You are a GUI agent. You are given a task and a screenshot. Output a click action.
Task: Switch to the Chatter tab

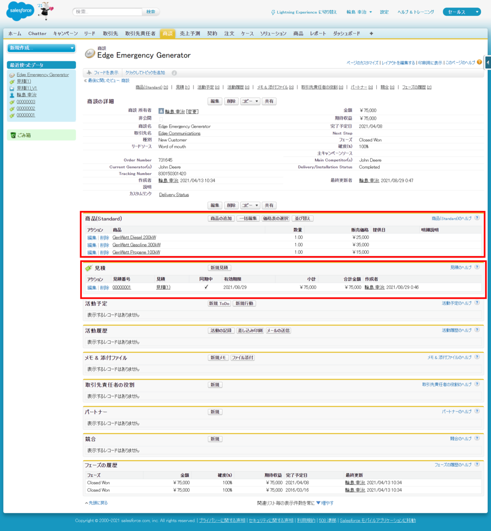coord(37,34)
